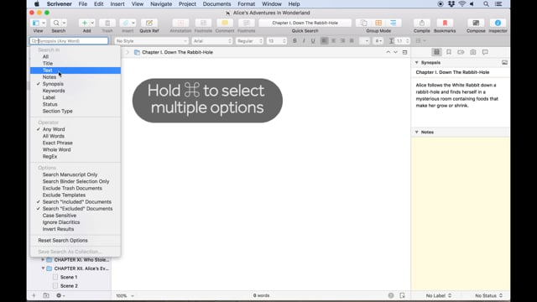Click the yellow Notes text area
The image size is (537, 302).
461,213
